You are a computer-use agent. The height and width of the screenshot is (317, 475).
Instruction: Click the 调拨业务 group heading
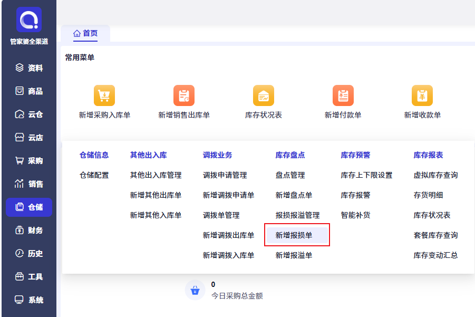click(218, 155)
